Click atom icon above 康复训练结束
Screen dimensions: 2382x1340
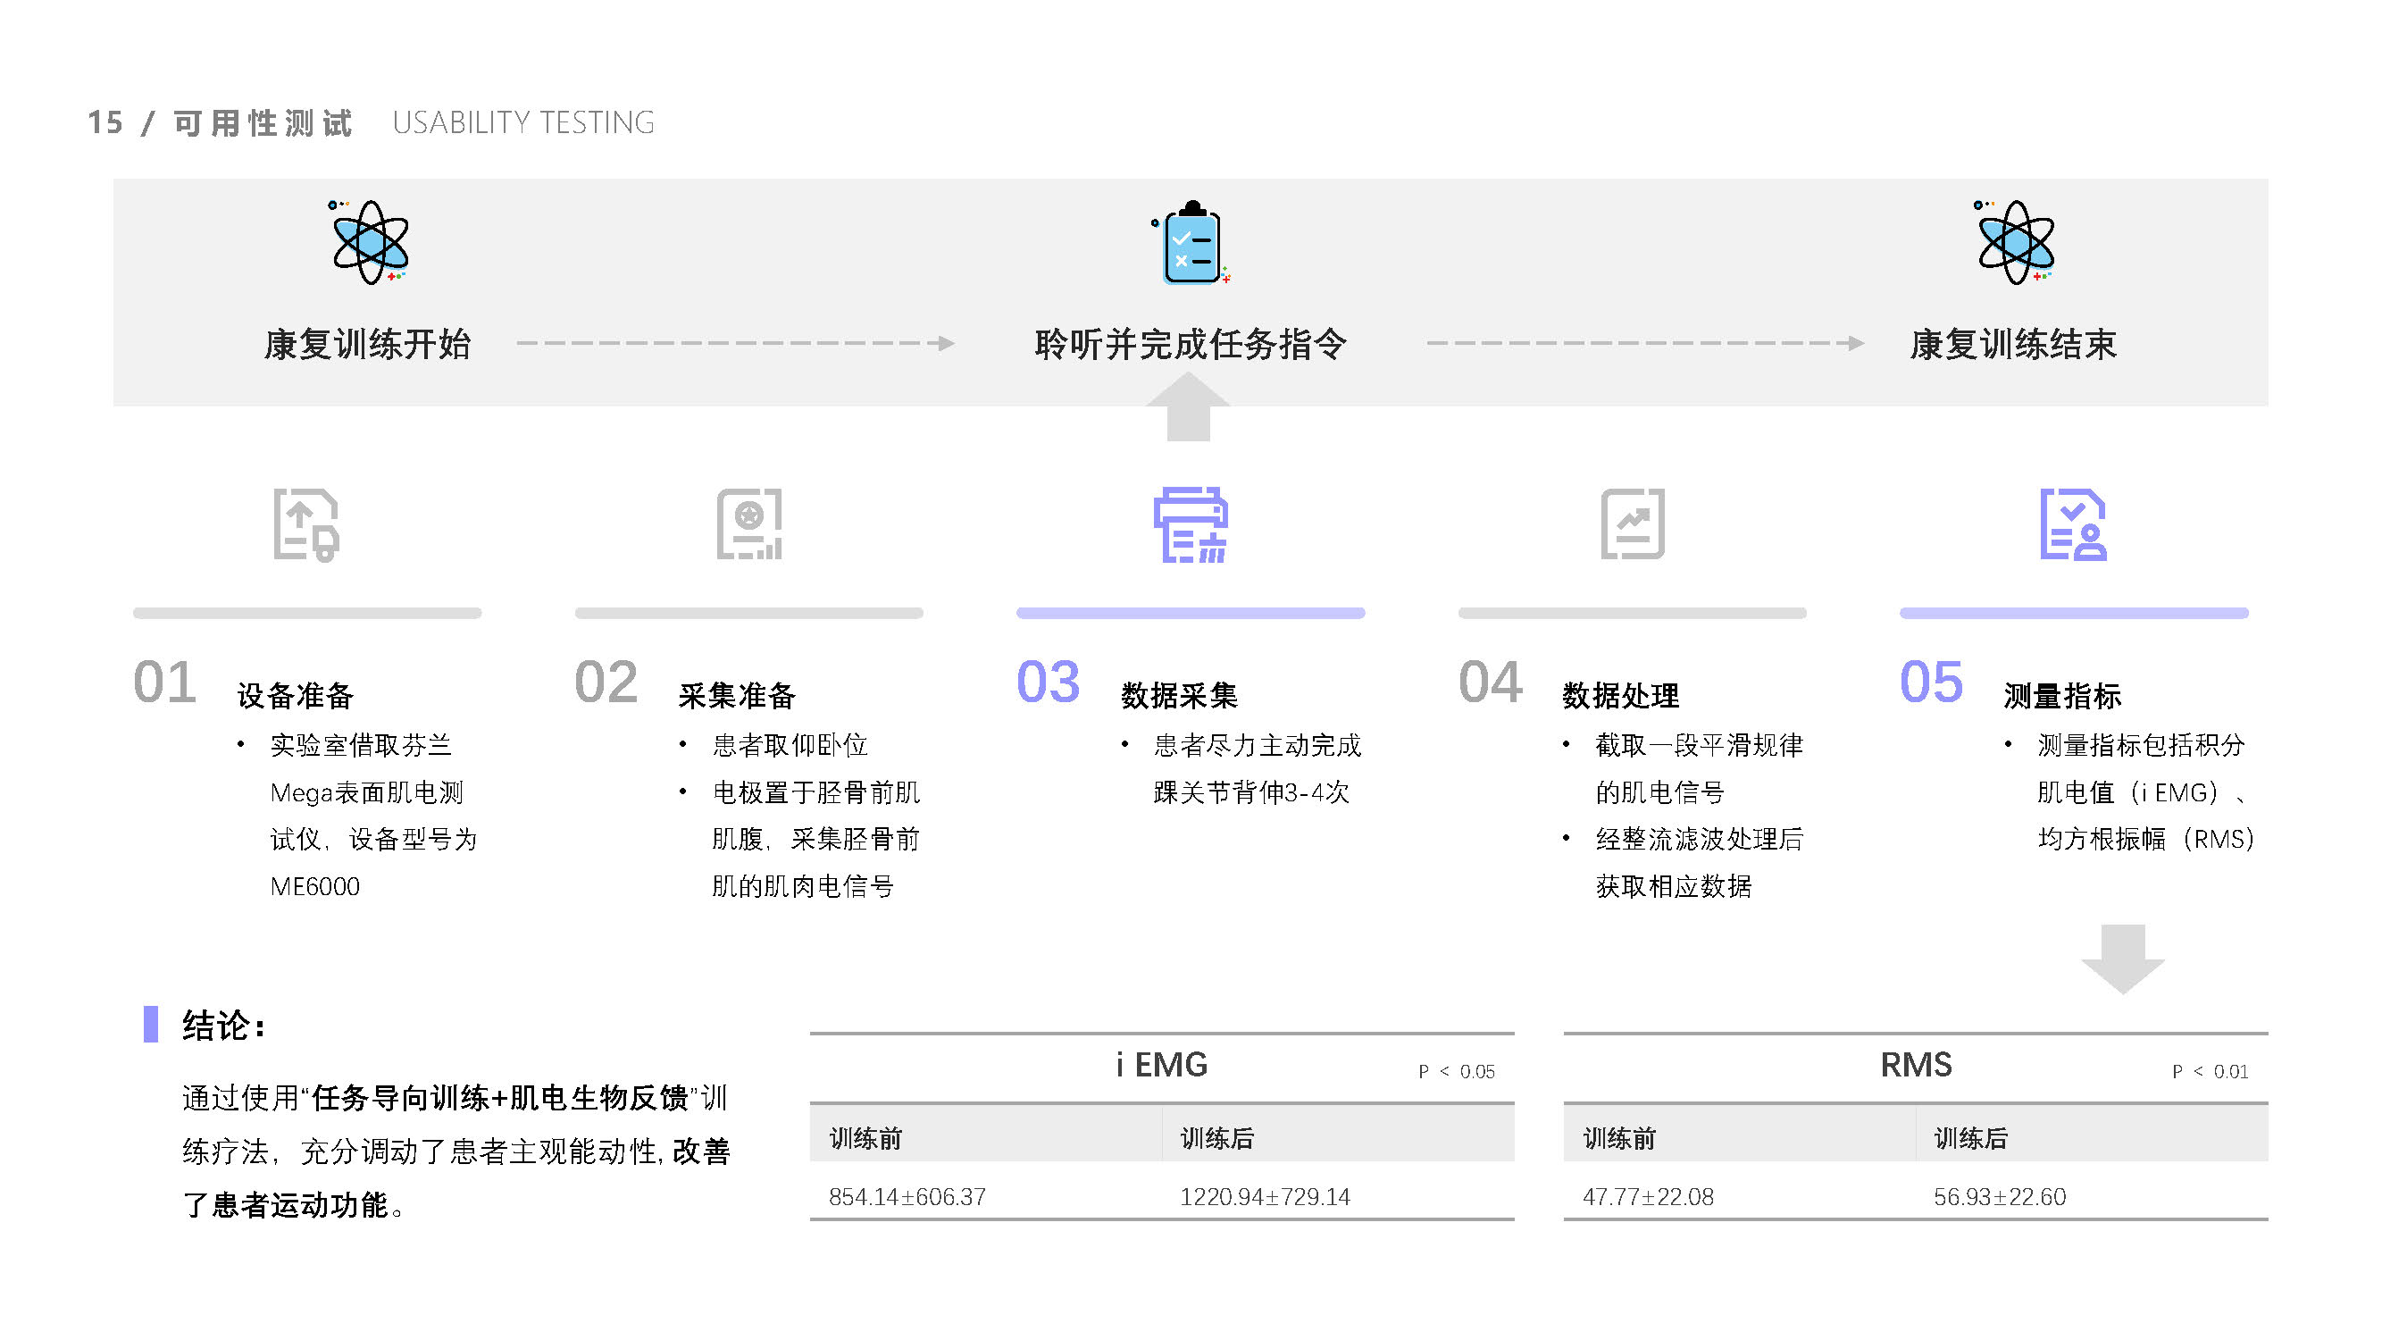[x=2015, y=242]
